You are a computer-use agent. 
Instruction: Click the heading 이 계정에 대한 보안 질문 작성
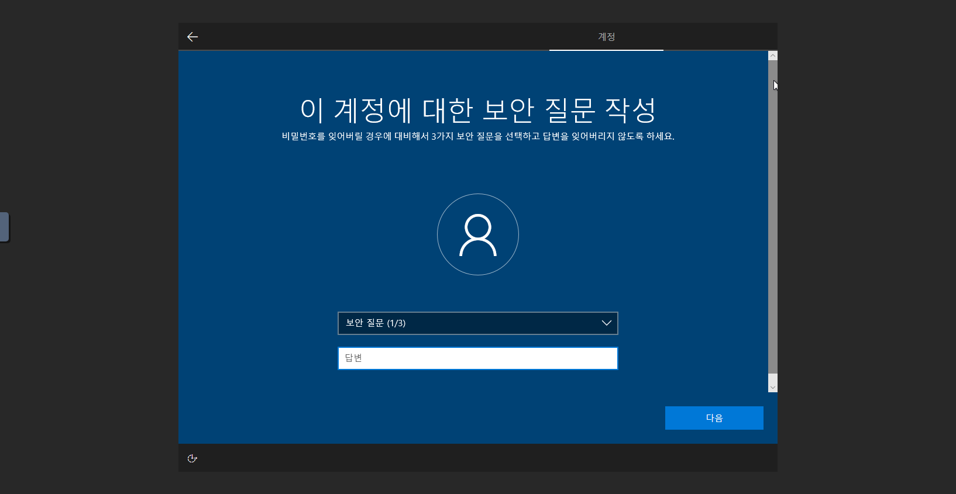tap(478, 110)
